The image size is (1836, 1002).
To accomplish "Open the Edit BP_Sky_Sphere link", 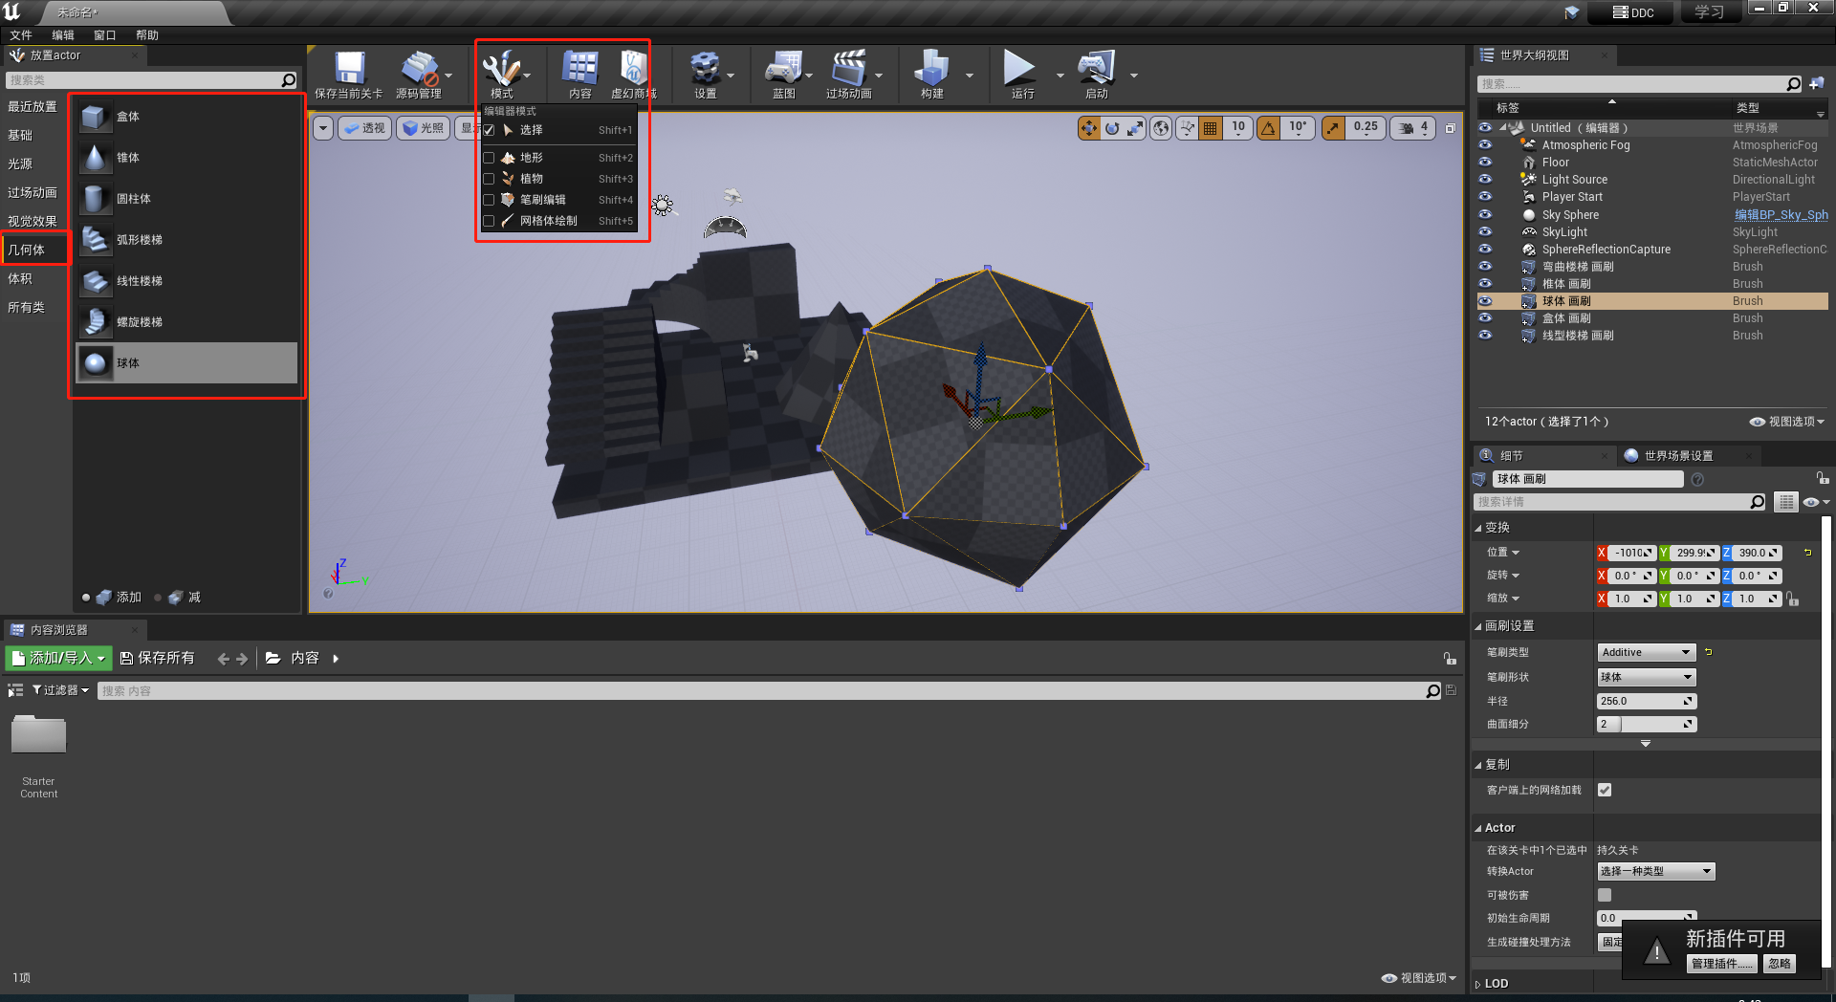I will tap(1781, 215).
